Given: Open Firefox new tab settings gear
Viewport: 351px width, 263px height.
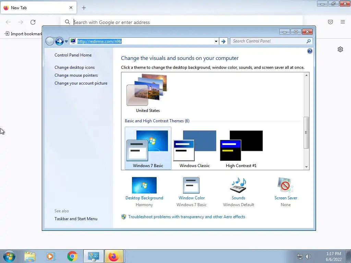Looking at the screenshot, I should (x=340, y=49).
